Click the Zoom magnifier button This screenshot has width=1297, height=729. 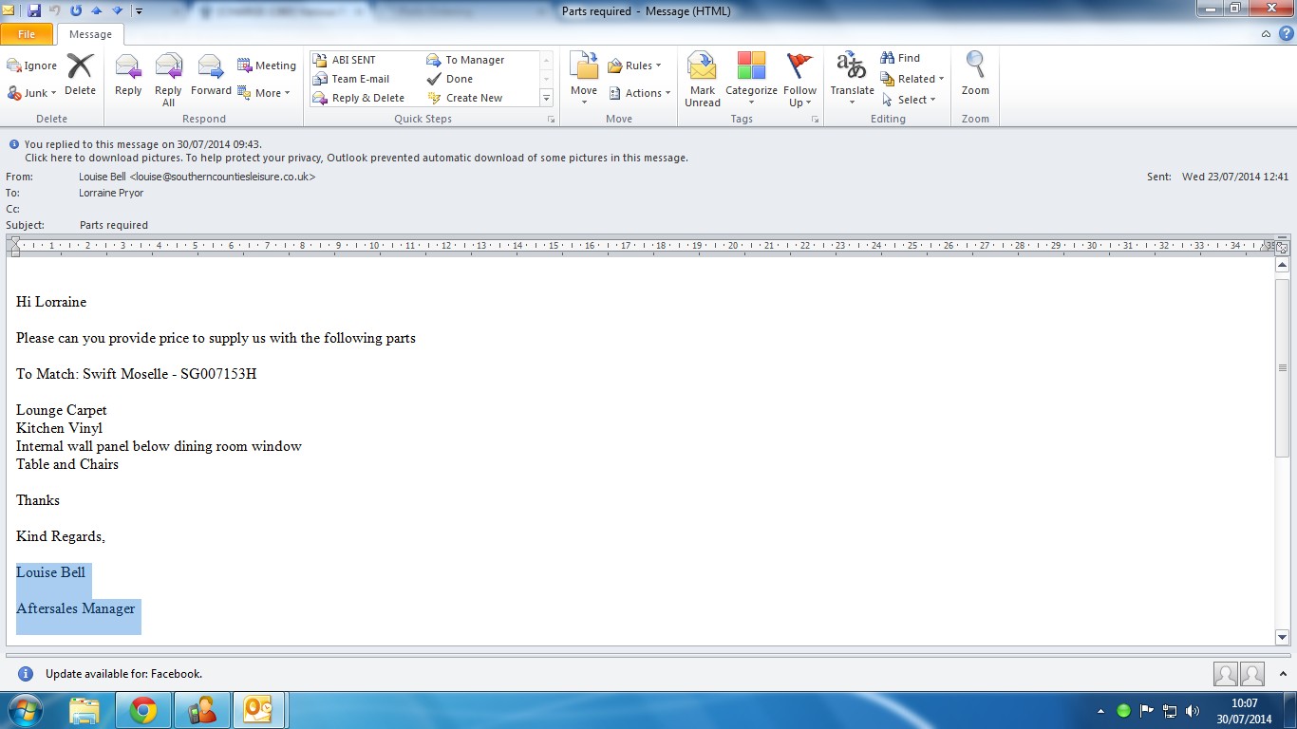click(975, 75)
